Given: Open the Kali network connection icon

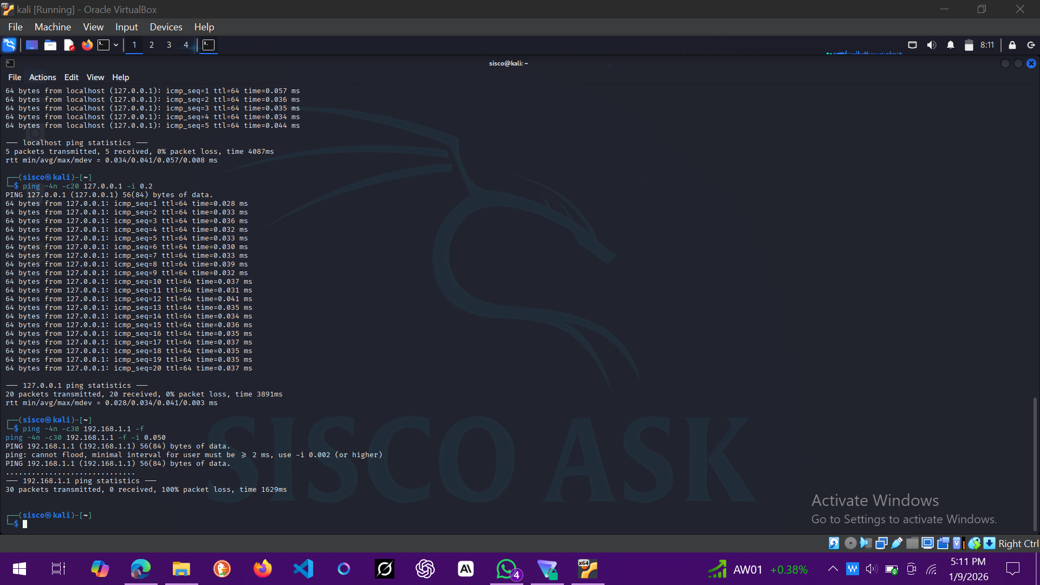Looking at the screenshot, I should pos(912,45).
